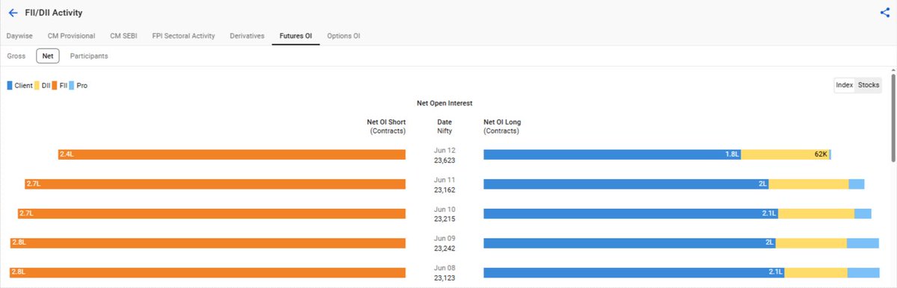Click the Nifty value 23,162
This screenshot has width=897, height=288.
pyautogui.click(x=444, y=190)
